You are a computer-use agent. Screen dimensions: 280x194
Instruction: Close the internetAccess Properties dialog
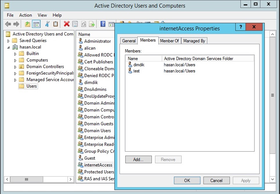(254, 27)
